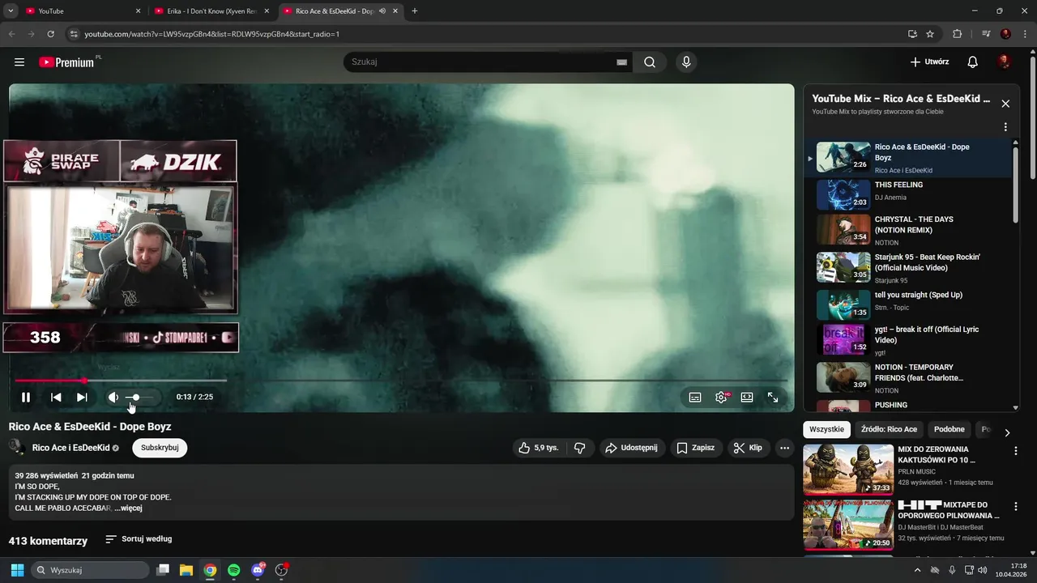
Task: Open Chrome media controls icon
Action: (986, 34)
